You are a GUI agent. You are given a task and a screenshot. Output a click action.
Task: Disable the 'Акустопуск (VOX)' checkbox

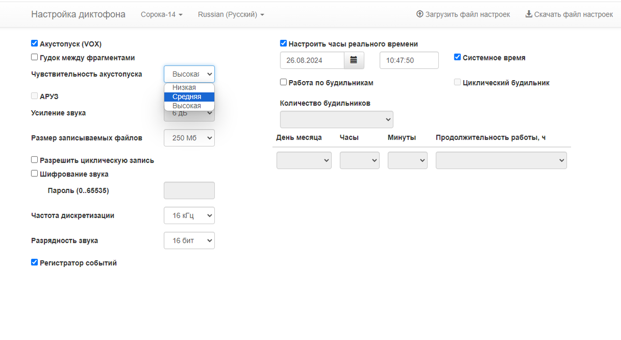pyautogui.click(x=34, y=43)
